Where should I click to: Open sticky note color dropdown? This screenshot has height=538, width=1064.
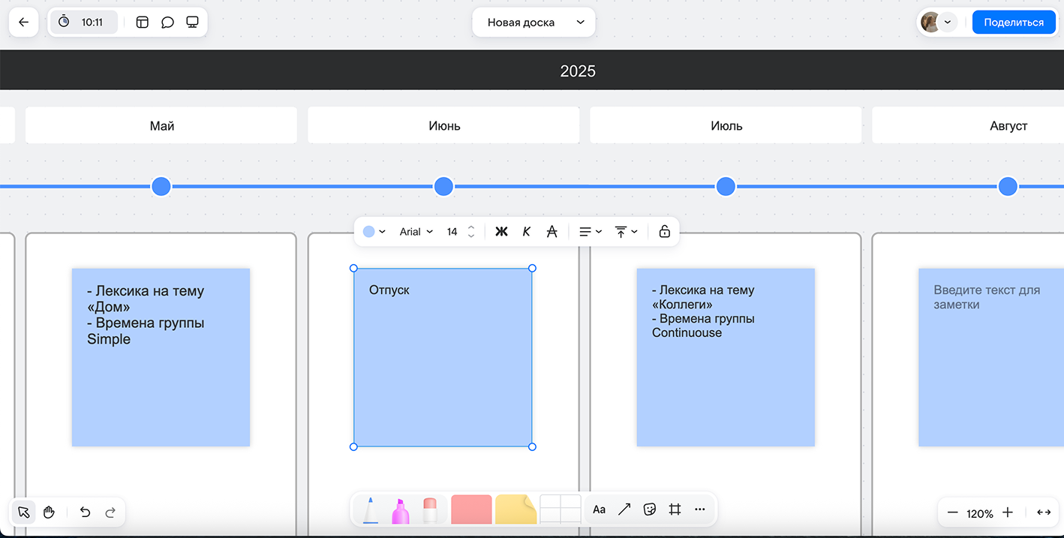coord(374,232)
